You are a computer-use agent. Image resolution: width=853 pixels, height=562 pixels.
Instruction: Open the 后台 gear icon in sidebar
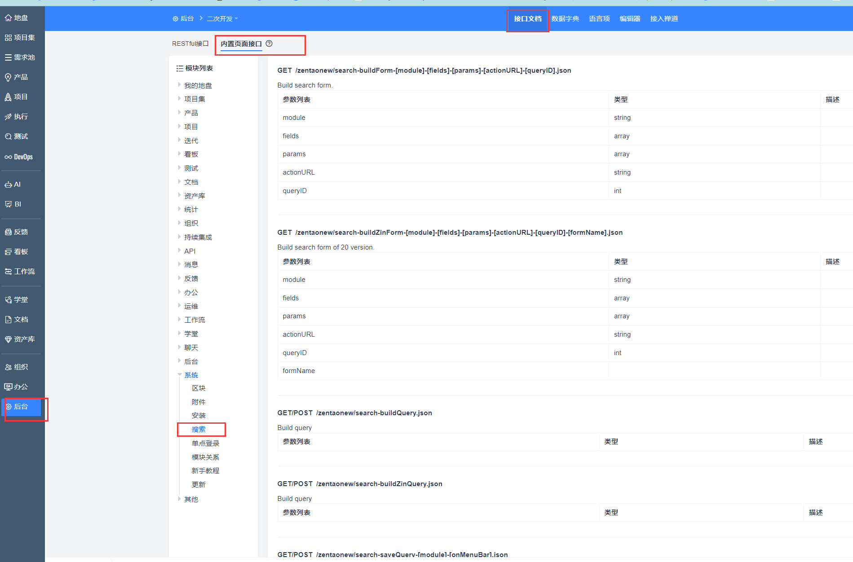click(x=8, y=407)
